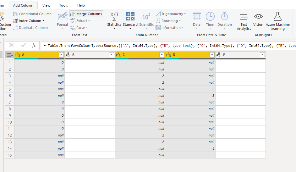Screen dimensions: 296x172
Task: Expand the Format dropdown arrow
Action: tap(63, 29)
